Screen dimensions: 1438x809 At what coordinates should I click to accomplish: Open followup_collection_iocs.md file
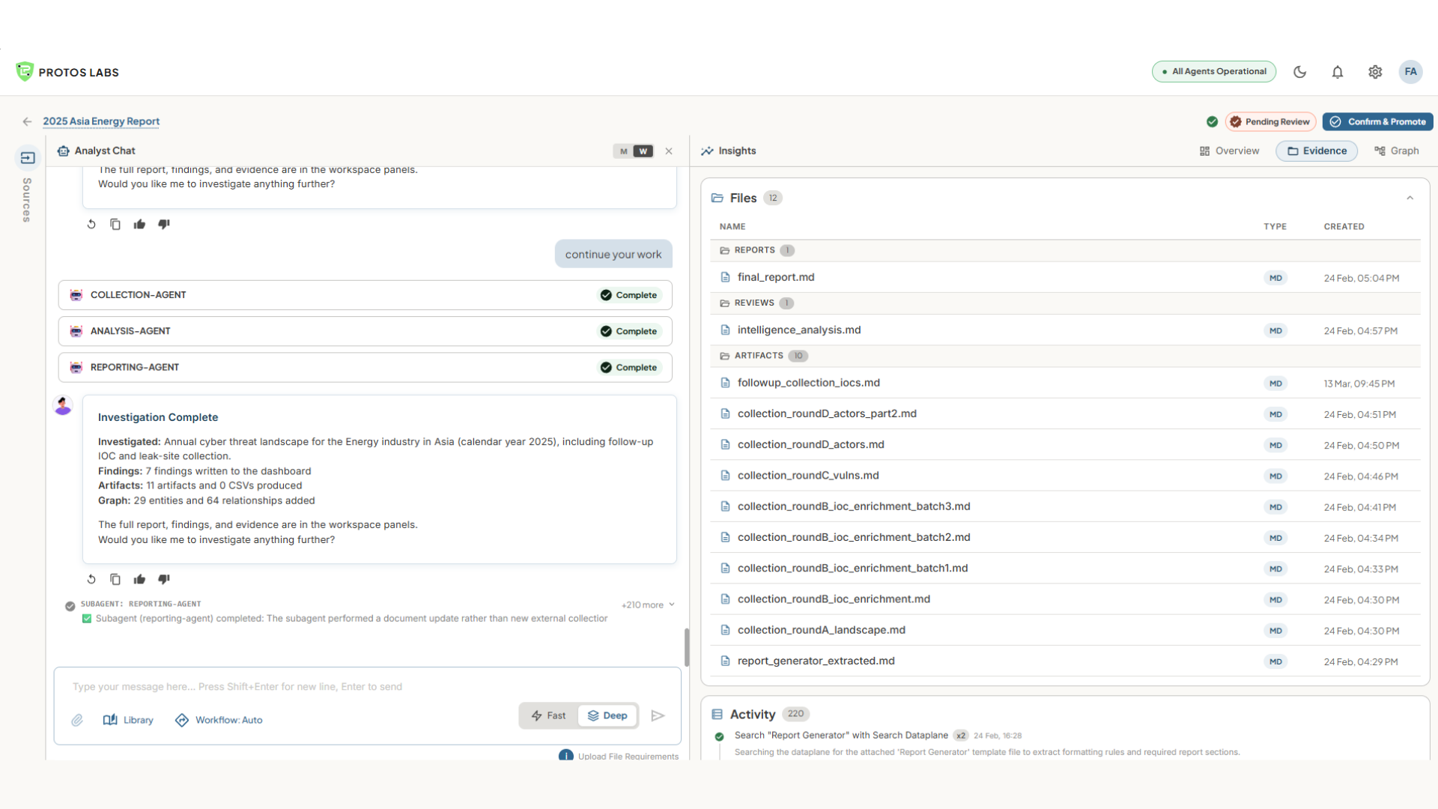[x=1065, y=383]
